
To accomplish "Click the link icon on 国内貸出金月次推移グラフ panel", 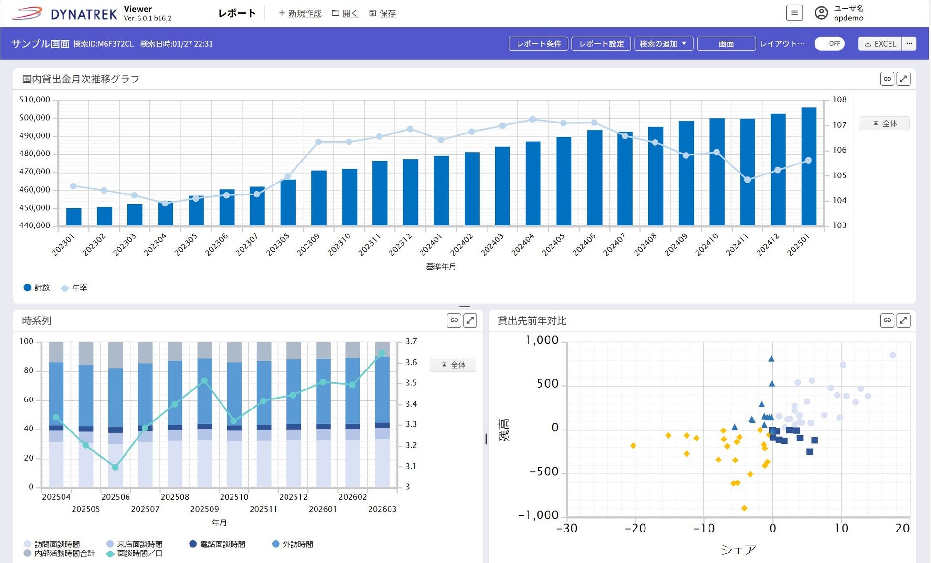I will 887,79.
